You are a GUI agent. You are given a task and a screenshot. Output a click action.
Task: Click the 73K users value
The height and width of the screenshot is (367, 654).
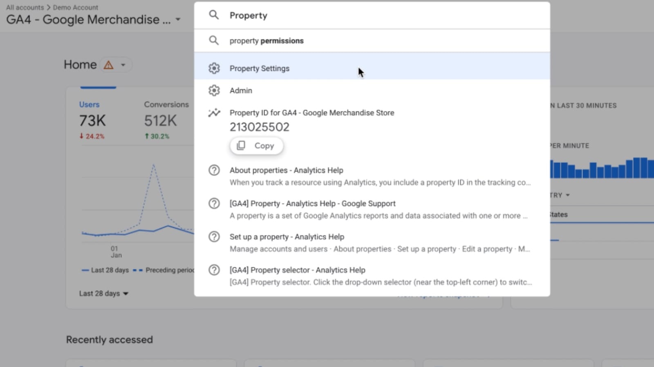pyautogui.click(x=92, y=121)
